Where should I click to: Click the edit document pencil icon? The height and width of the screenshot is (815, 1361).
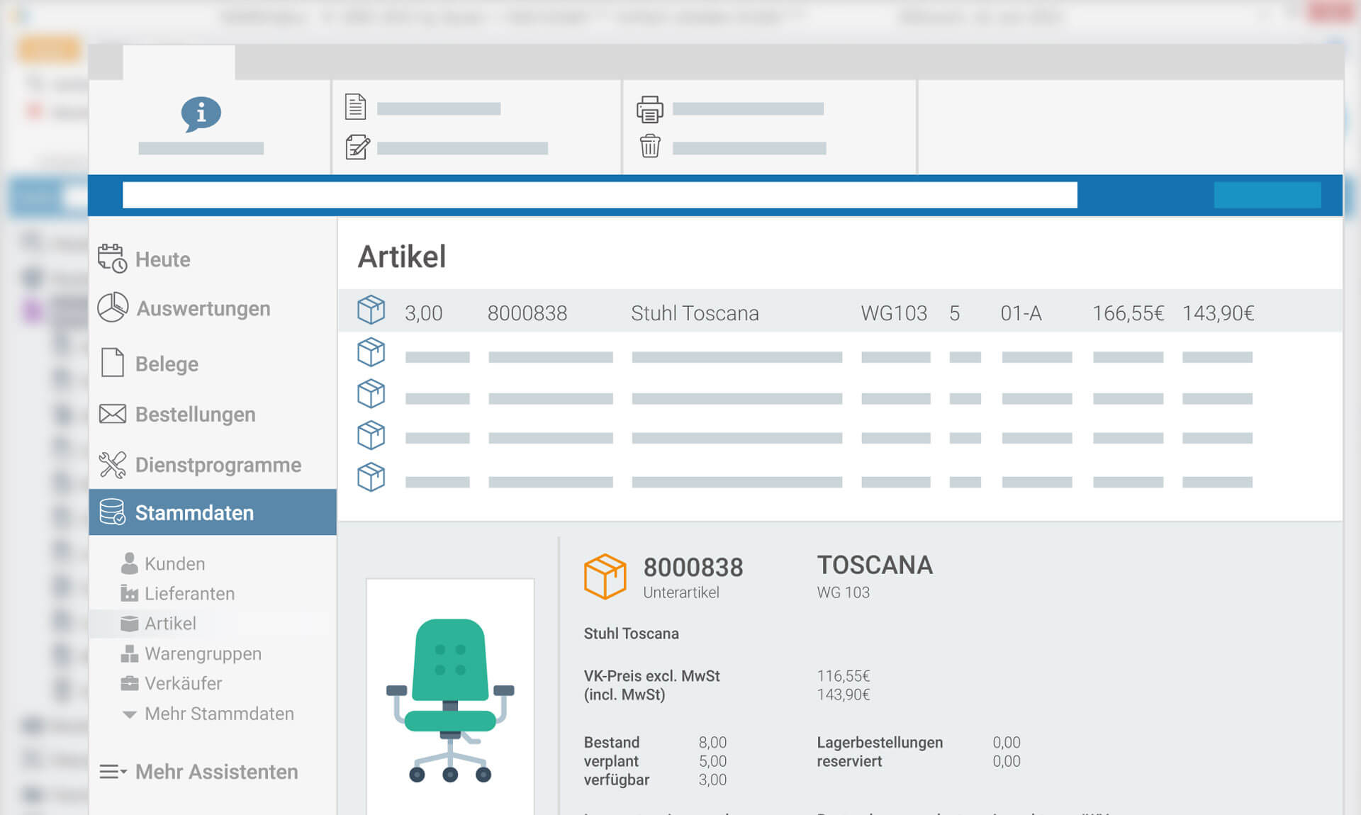coord(357,147)
